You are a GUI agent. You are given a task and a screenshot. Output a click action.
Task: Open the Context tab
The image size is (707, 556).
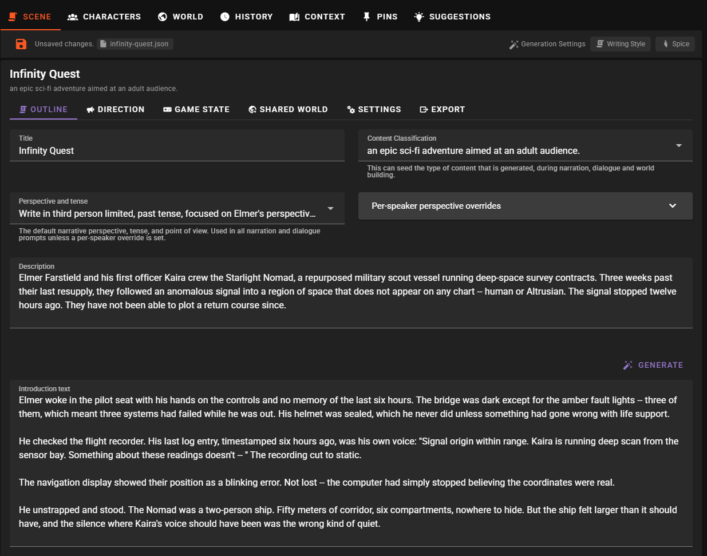317,17
